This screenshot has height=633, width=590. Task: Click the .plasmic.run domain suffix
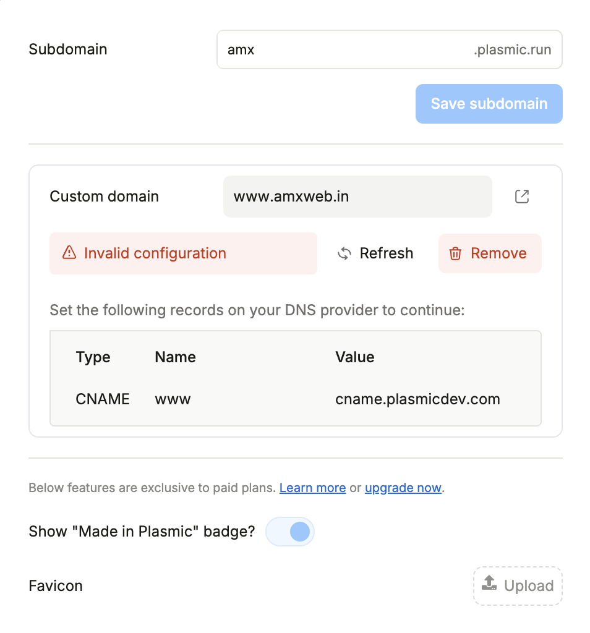(x=512, y=49)
